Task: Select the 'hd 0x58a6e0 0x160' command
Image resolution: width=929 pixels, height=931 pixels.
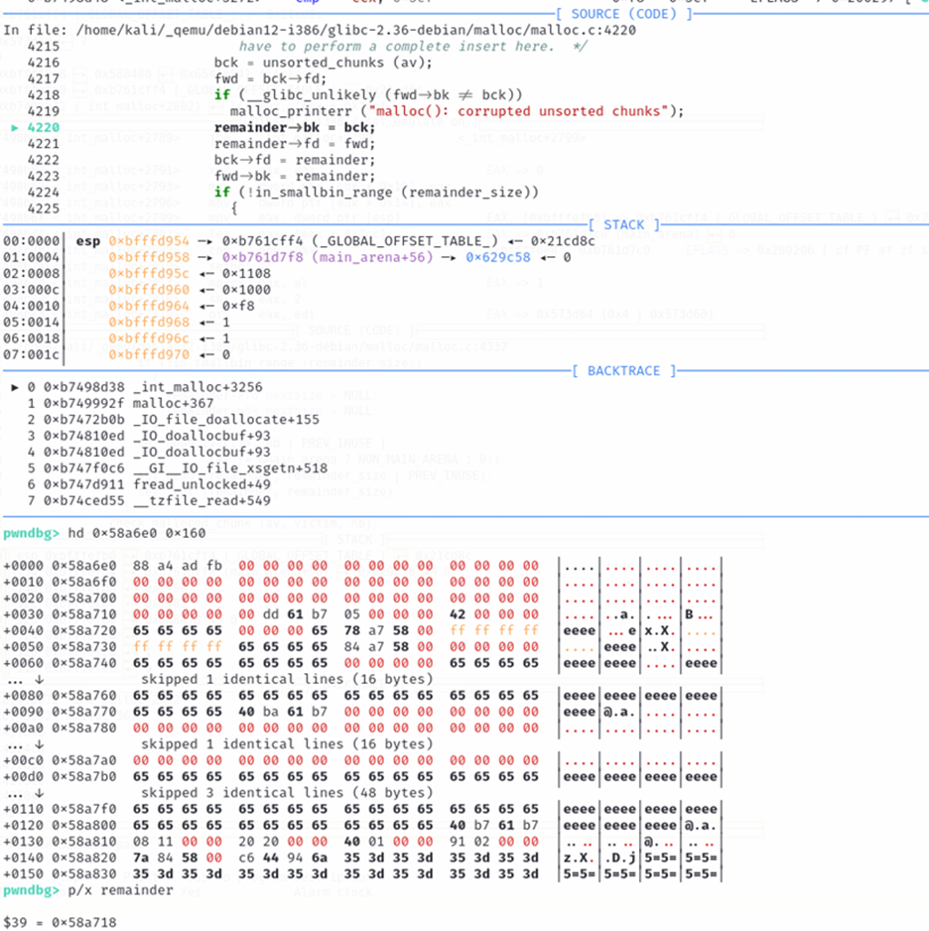Action: [x=137, y=533]
